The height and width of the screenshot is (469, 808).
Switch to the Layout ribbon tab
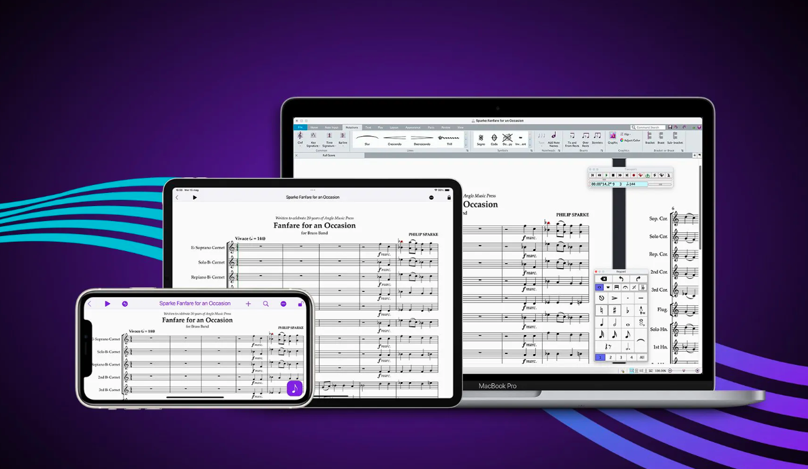tap(395, 127)
